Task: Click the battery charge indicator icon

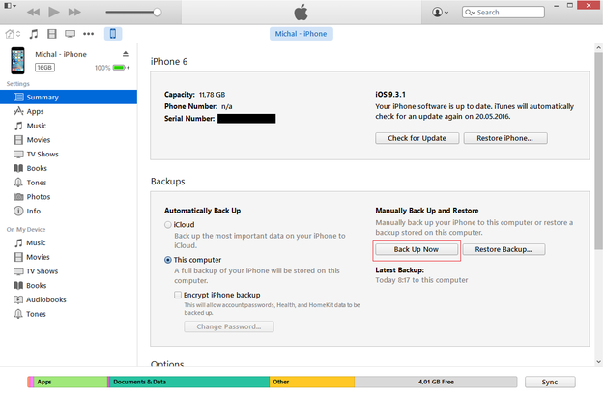Action: click(119, 68)
